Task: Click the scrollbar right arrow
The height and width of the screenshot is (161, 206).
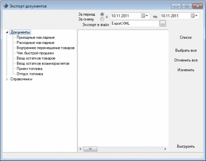Action: coord(165,149)
